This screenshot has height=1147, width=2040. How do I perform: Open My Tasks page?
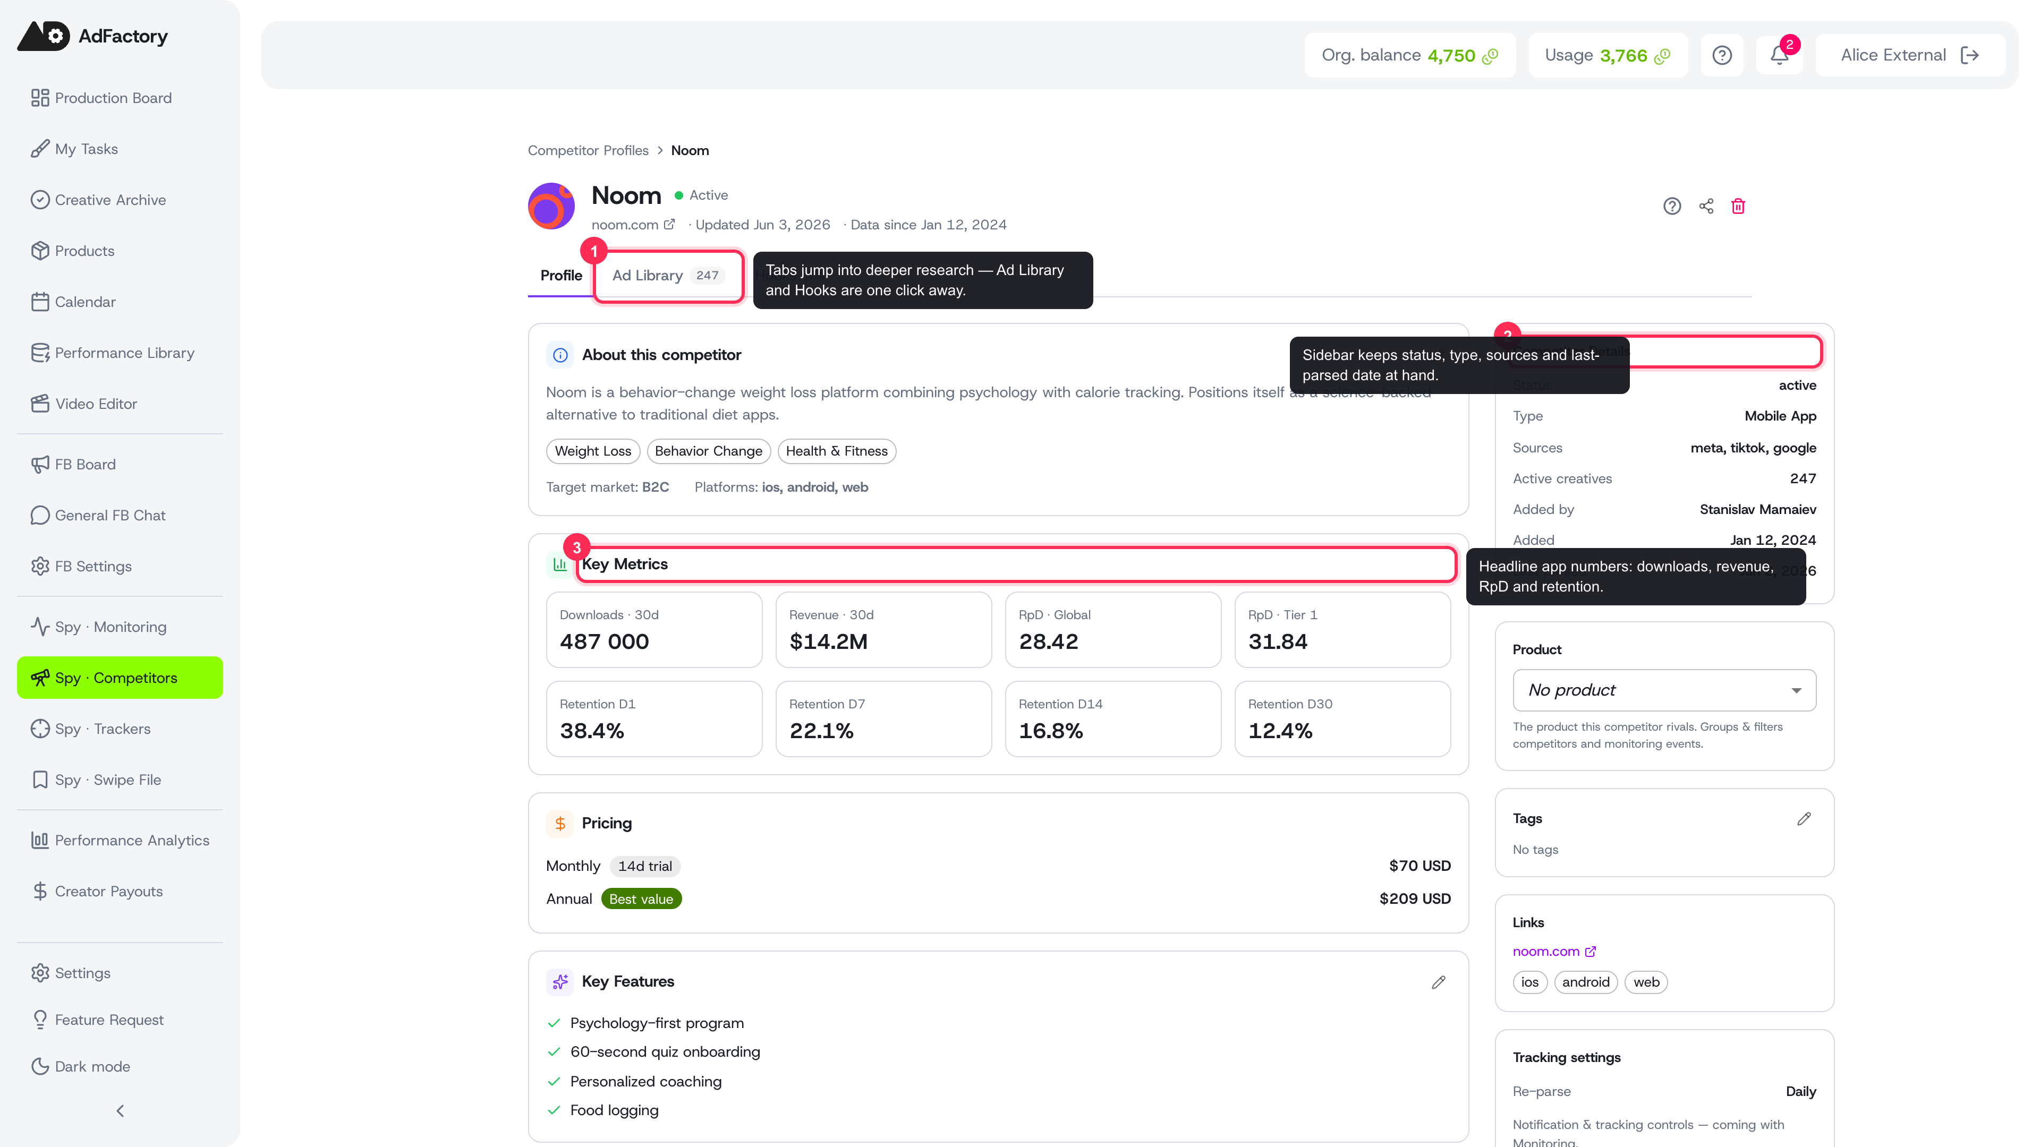pos(120,149)
